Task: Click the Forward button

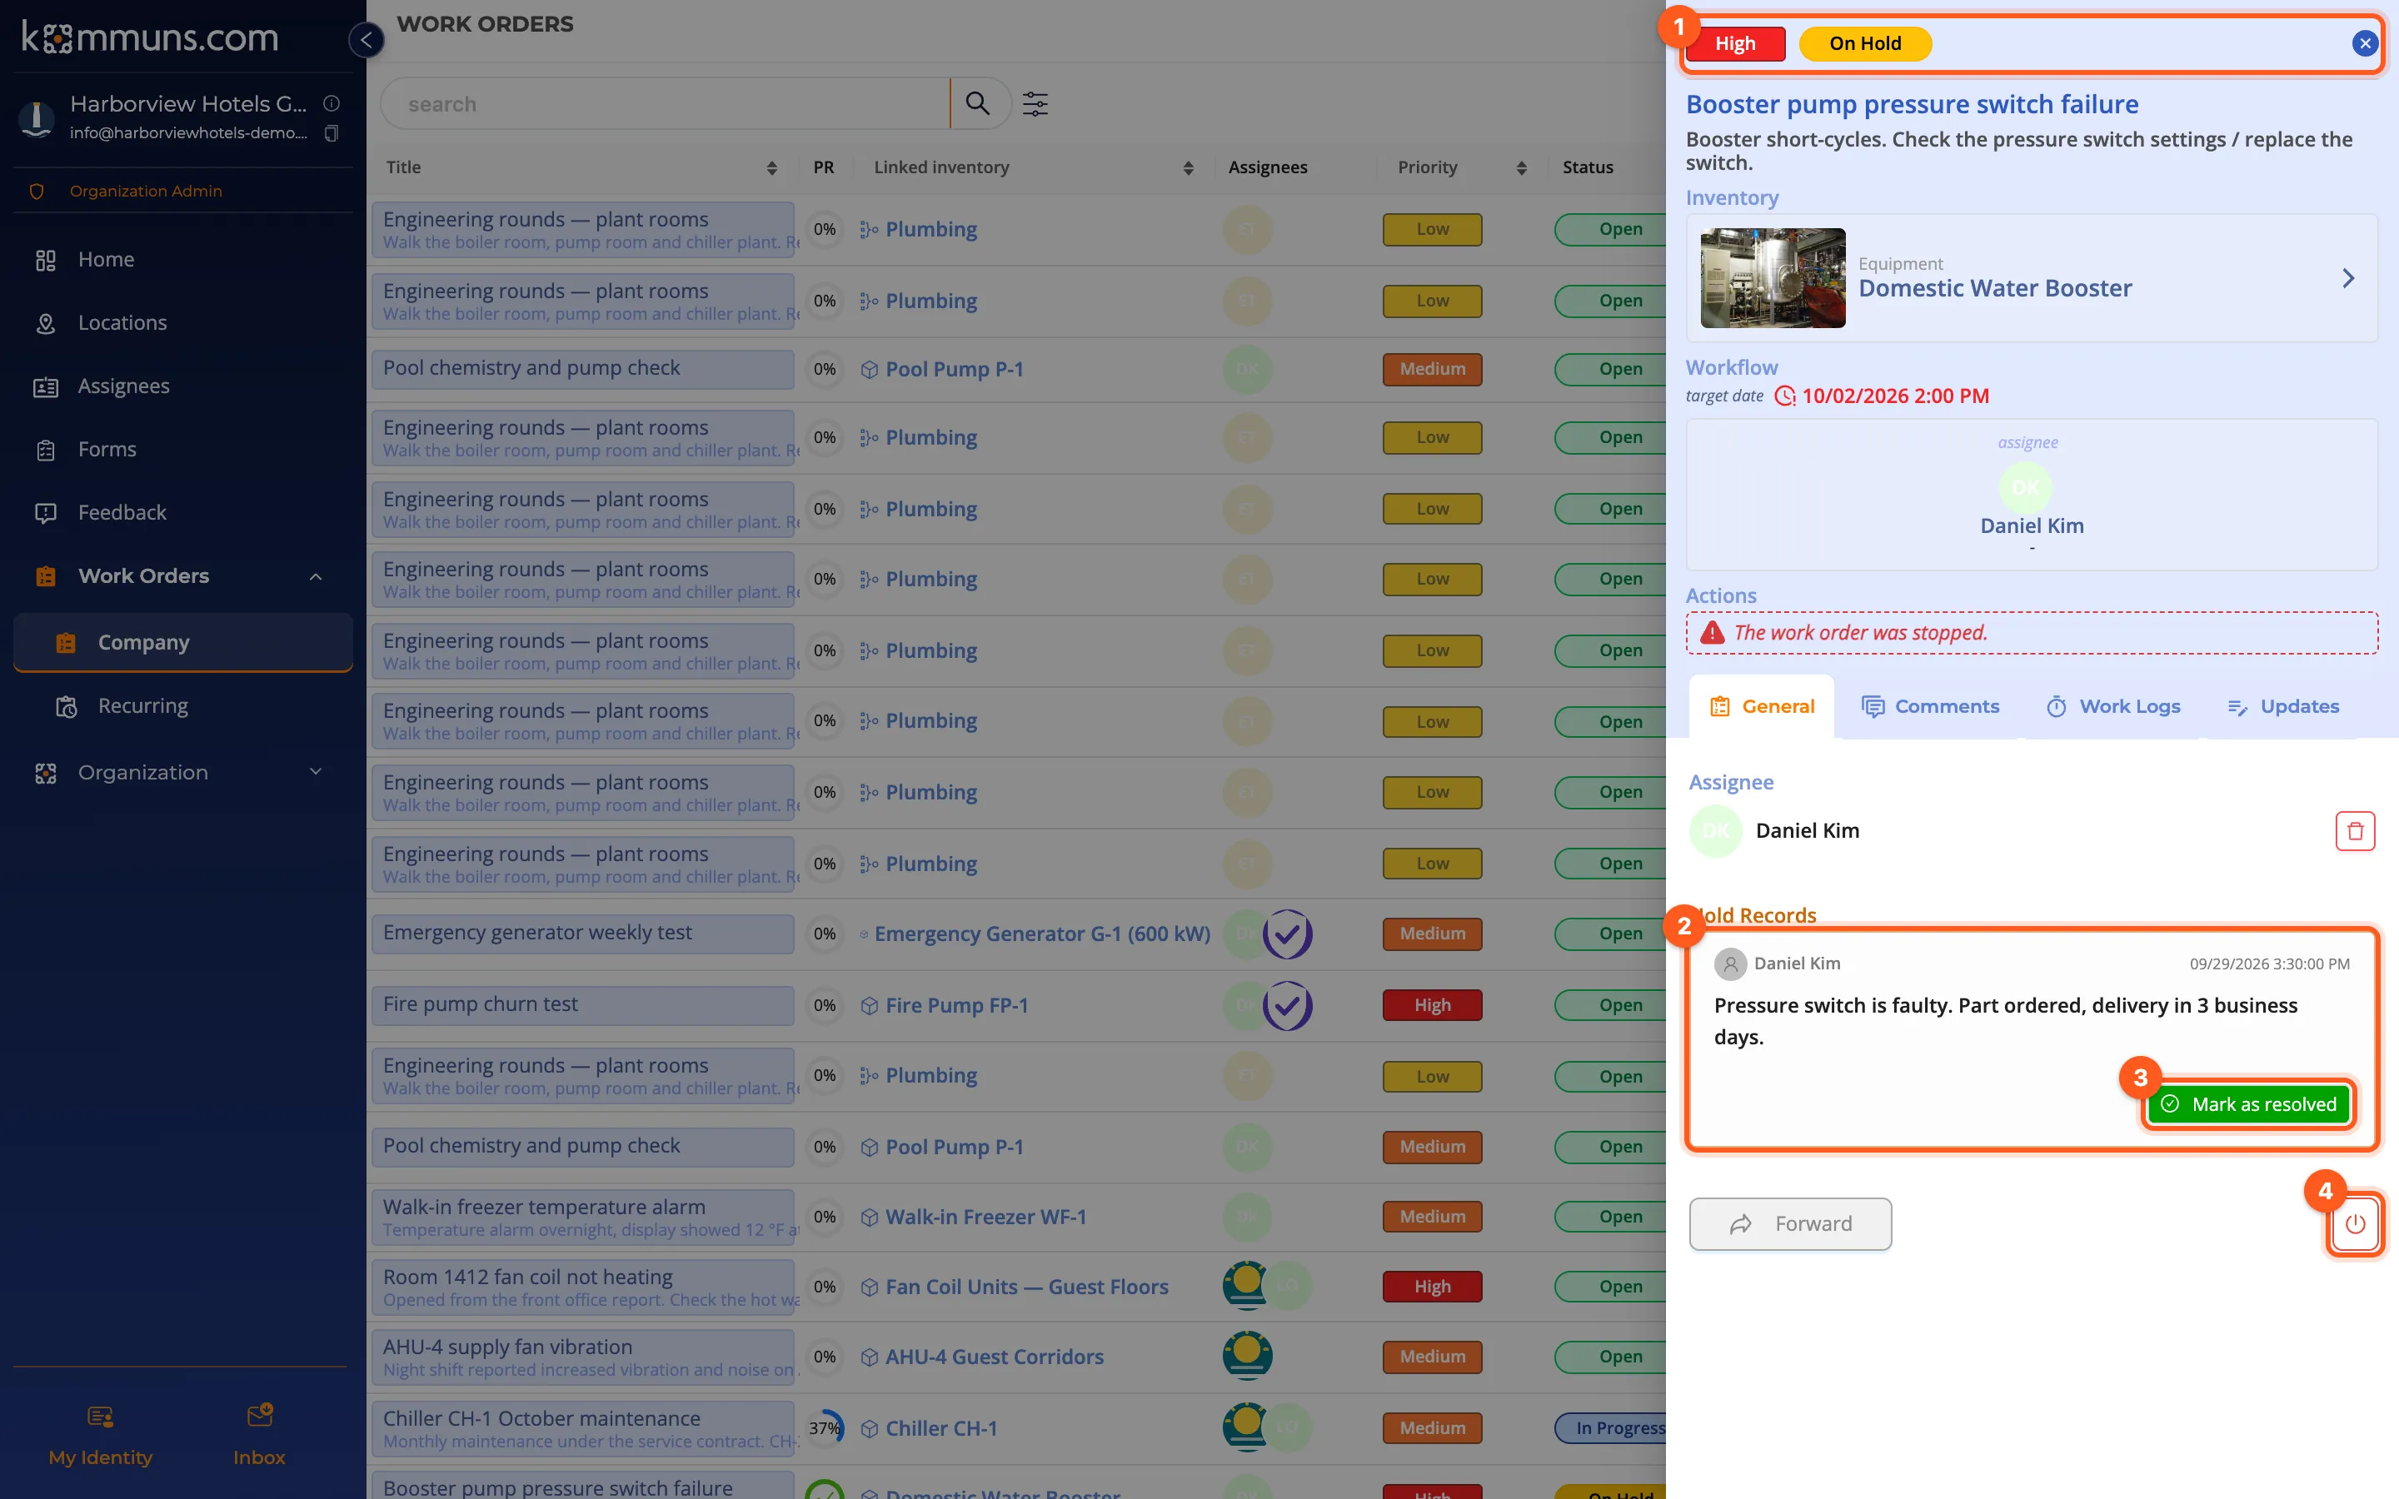Action: [x=1790, y=1224]
